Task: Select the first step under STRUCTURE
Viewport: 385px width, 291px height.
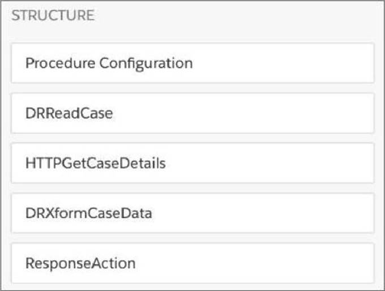Action: click(x=192, y=63)
